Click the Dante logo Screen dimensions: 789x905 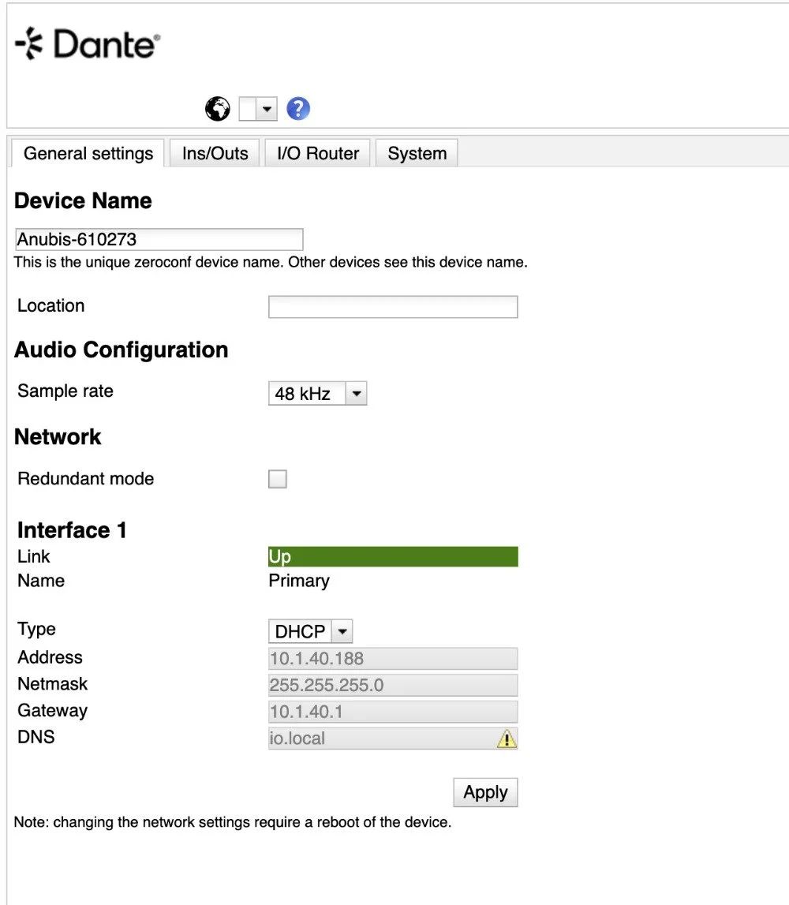pyautogui.click(x=88, y=46)
